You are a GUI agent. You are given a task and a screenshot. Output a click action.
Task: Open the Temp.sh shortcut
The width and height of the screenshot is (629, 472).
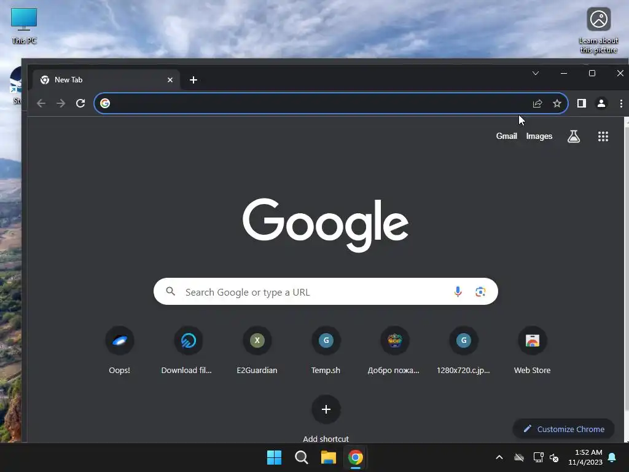(326, 351)
